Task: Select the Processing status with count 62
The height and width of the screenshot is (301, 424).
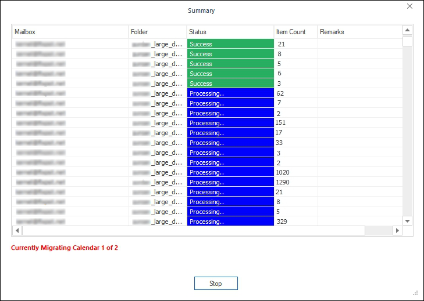Action: click(230, 93)
